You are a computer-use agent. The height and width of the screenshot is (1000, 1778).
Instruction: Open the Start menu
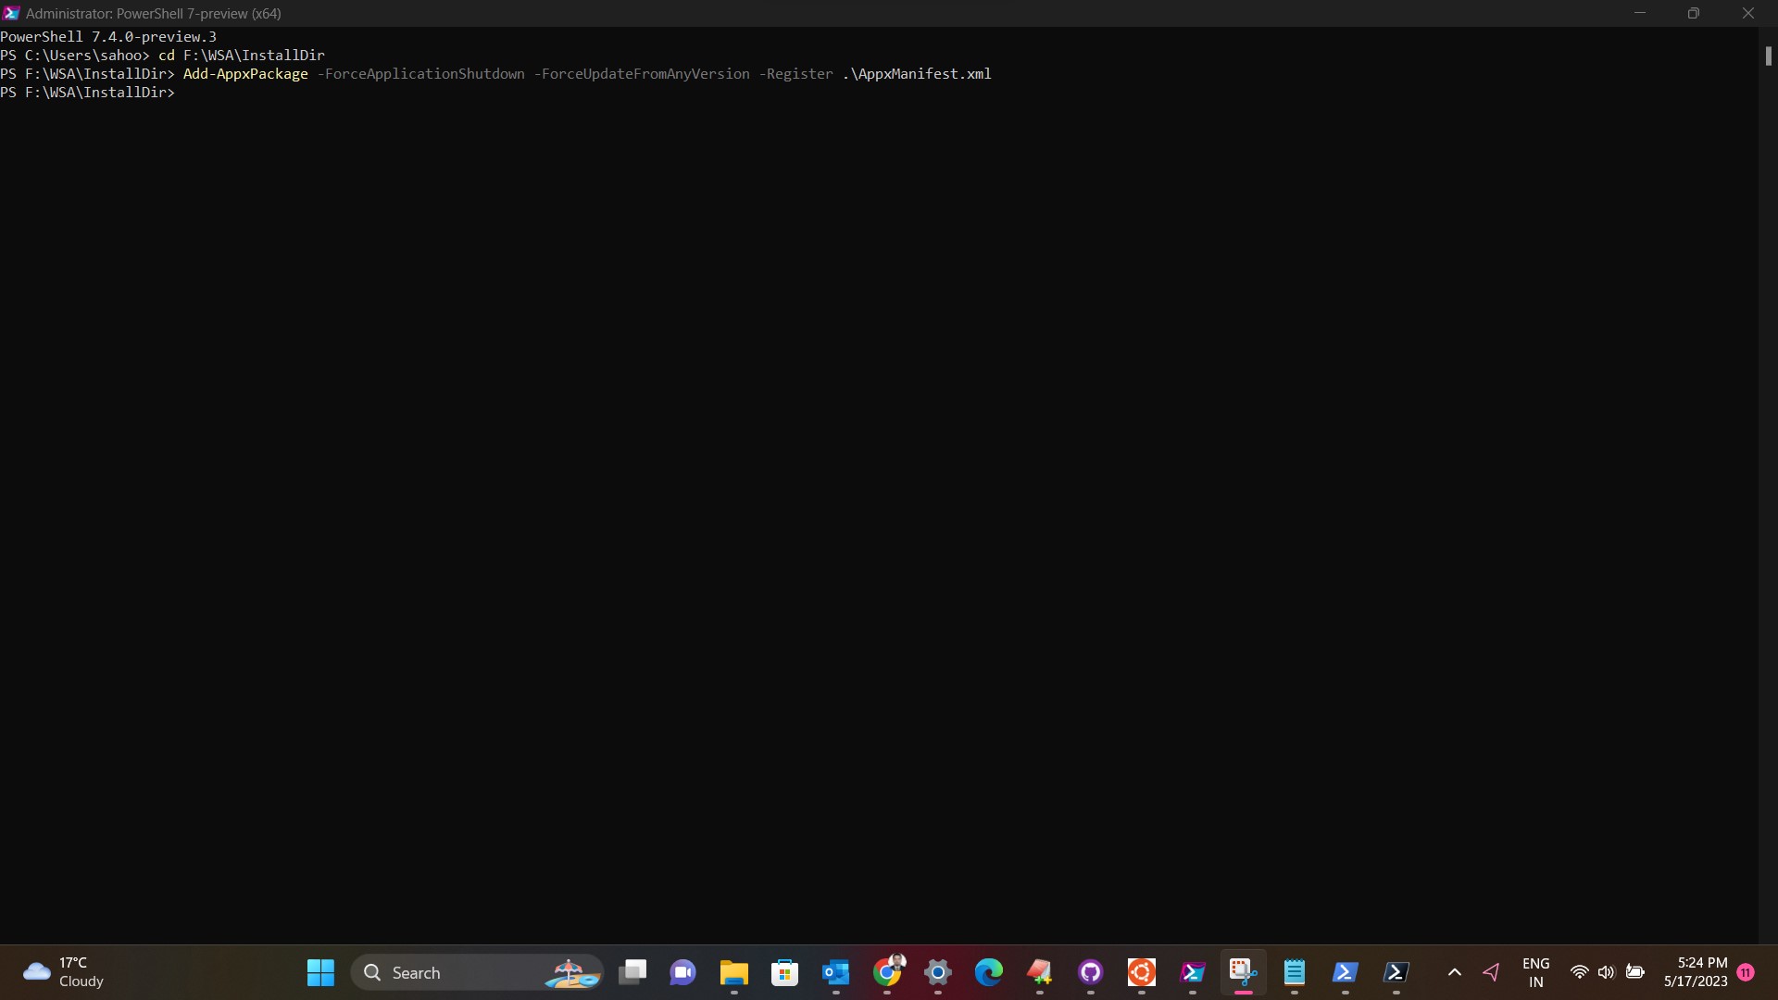(319, 973)
